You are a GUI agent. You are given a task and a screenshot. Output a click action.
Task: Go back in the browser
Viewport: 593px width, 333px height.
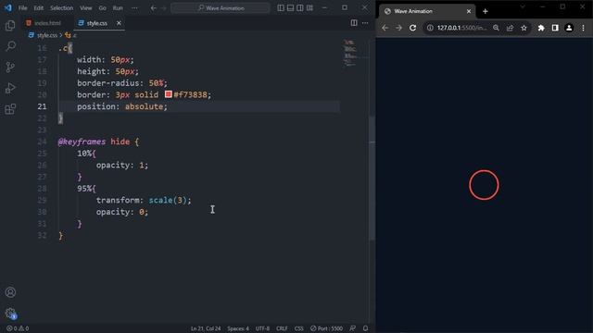pyautogui.click(x=385, y=28)
